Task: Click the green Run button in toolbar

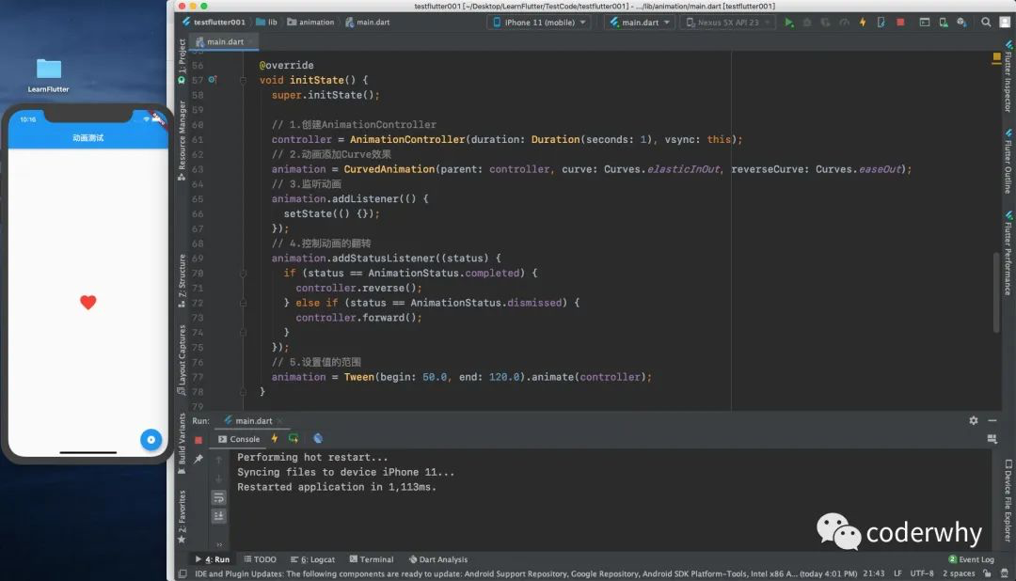Action: pyautogui.click(x=788, y=23)
